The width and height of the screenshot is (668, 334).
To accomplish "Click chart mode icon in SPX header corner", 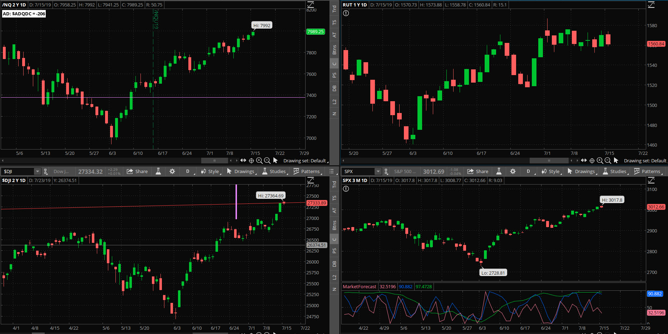I will (x=651, y=180).
